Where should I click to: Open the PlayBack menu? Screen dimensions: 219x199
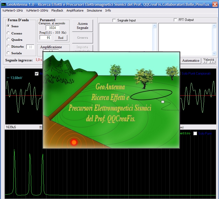[57, 10]
